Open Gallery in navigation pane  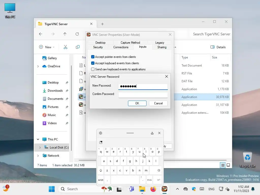click(52, 58)
